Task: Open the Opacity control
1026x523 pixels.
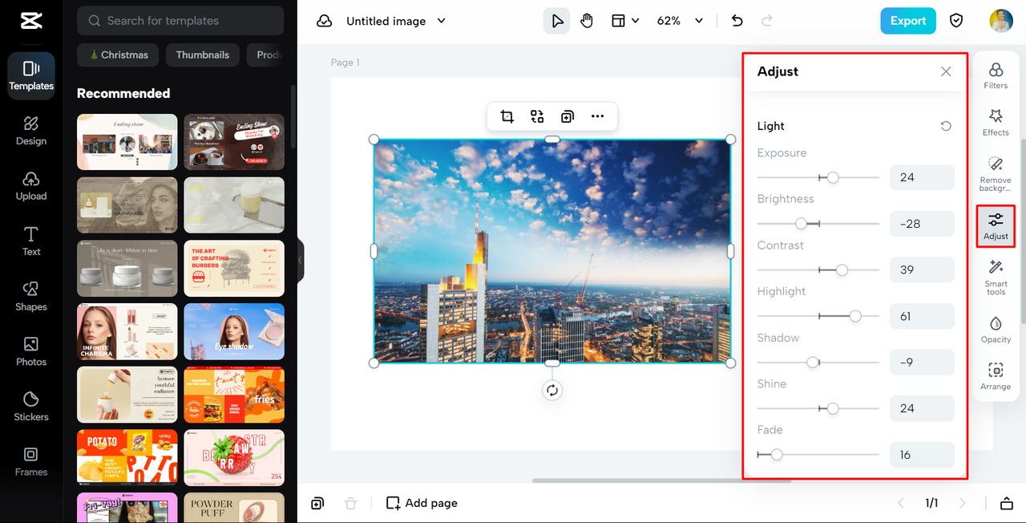Action: tap(996, 330)
